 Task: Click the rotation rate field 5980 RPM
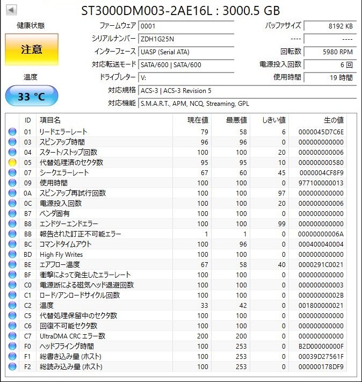[330, 52]
